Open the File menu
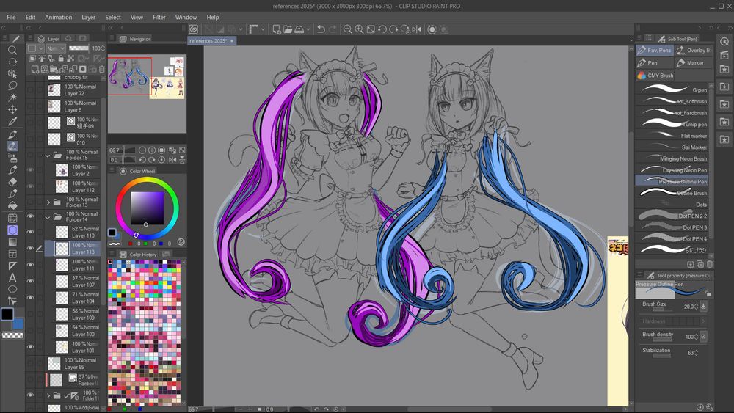The image size is (734, 413). [x=11, y=18]
